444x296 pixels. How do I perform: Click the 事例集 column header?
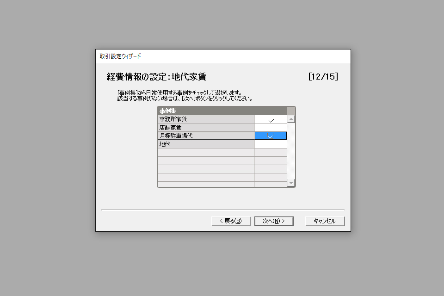tap(222, 111)
